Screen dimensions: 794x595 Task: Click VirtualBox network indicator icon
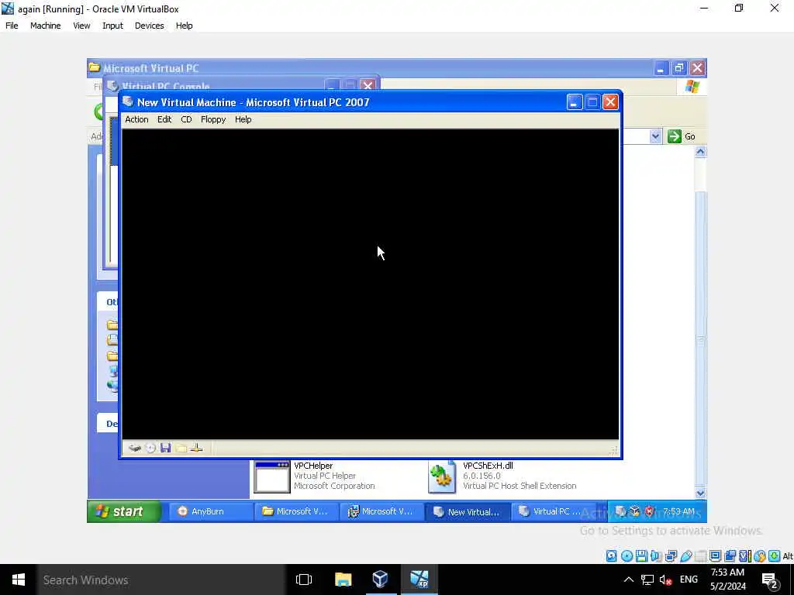[671, 556]
